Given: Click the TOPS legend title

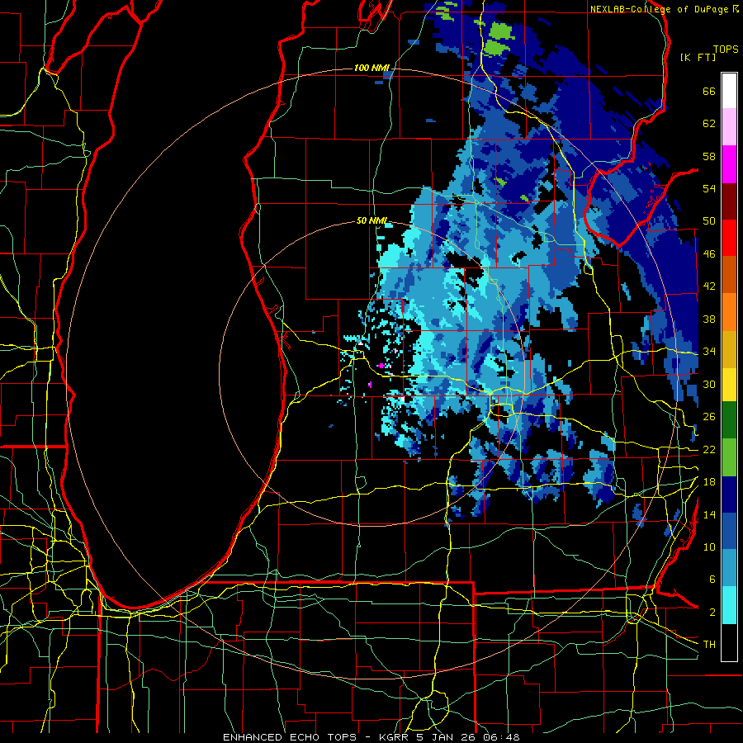Looking at the screenshot, I should [726, 50].
